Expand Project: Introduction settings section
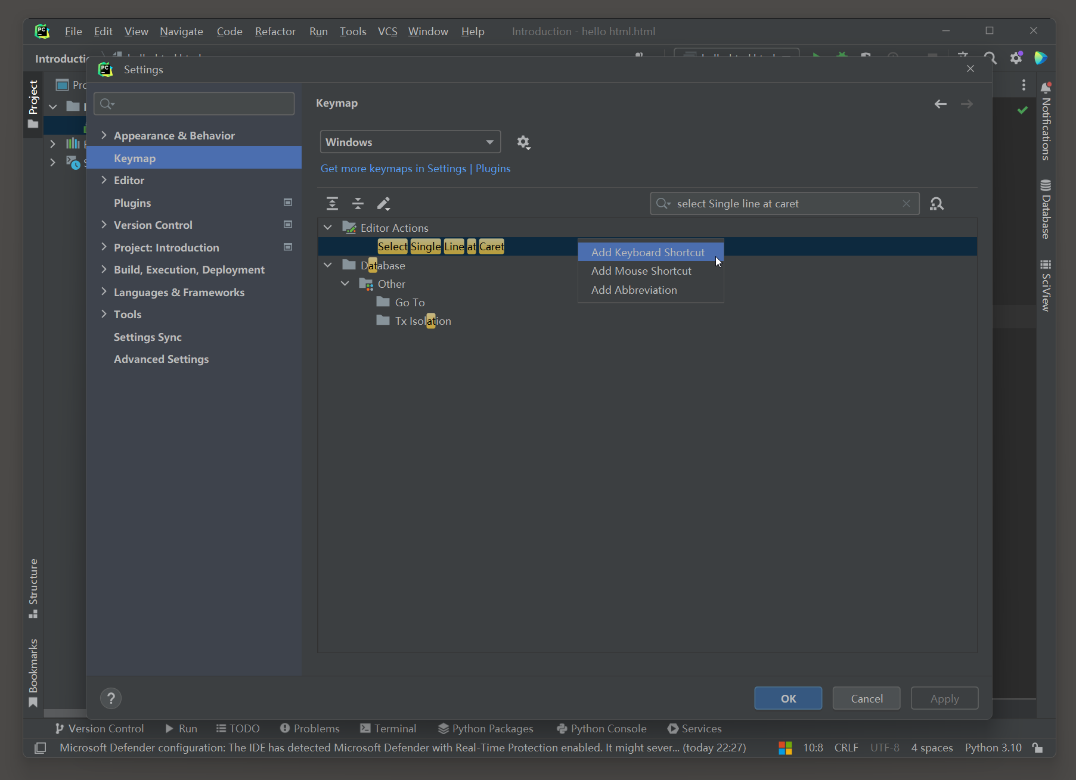 click(104, 247)
